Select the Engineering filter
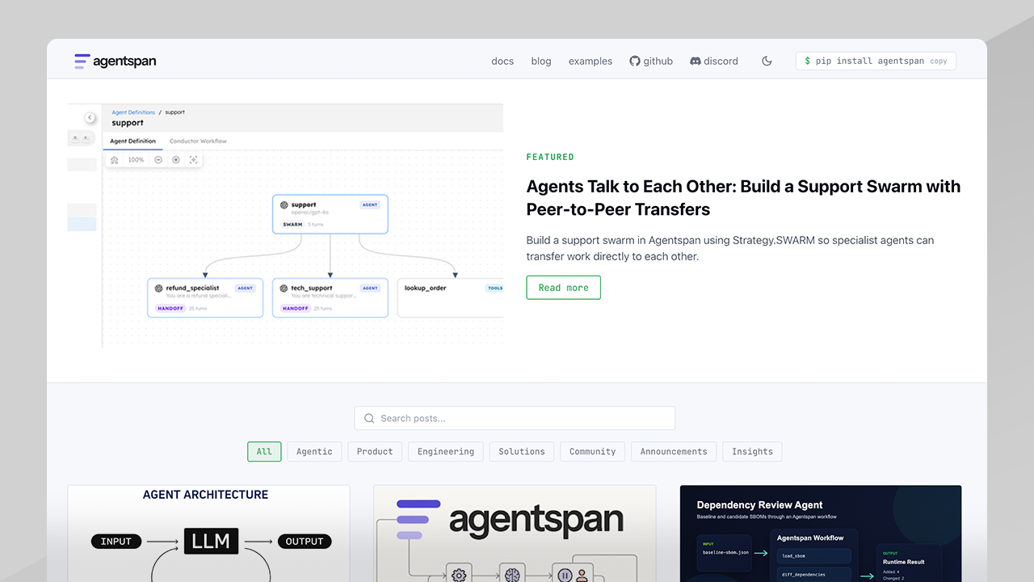 coord(446,451)
